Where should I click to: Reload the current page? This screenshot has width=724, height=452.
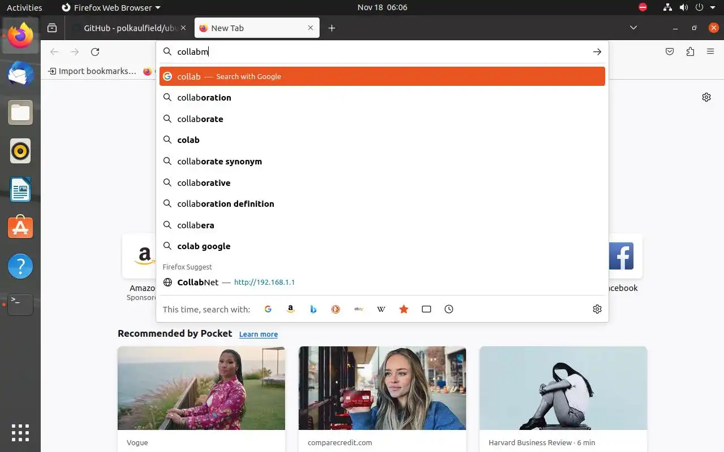coord(95,52)
